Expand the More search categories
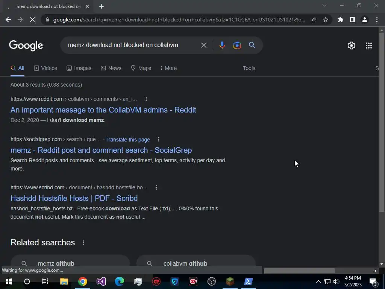This screenshot has width=385, height=289. point(168,68)
